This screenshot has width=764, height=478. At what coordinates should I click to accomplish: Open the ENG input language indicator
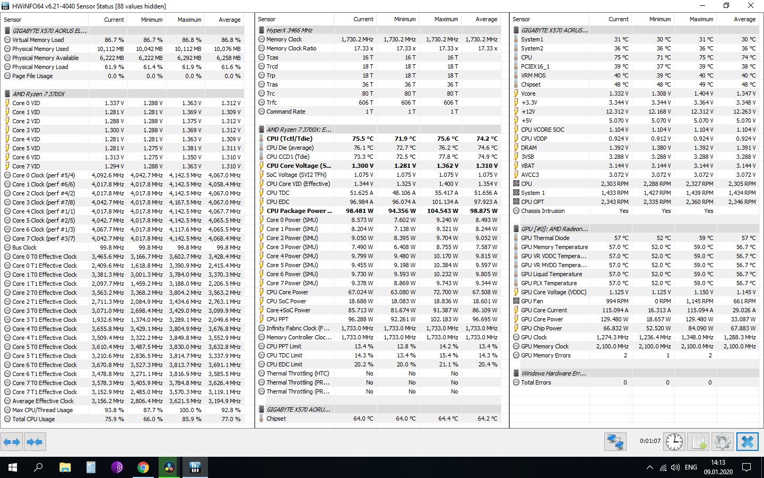click(x=691, y=467)
